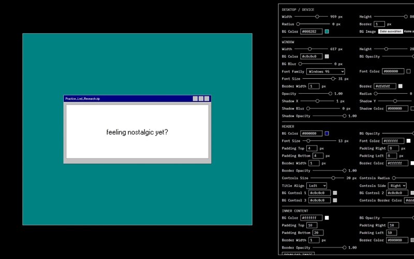414x259 pixels.
Task: Click the Header Padding Bottom input
Action: [318, 156]
